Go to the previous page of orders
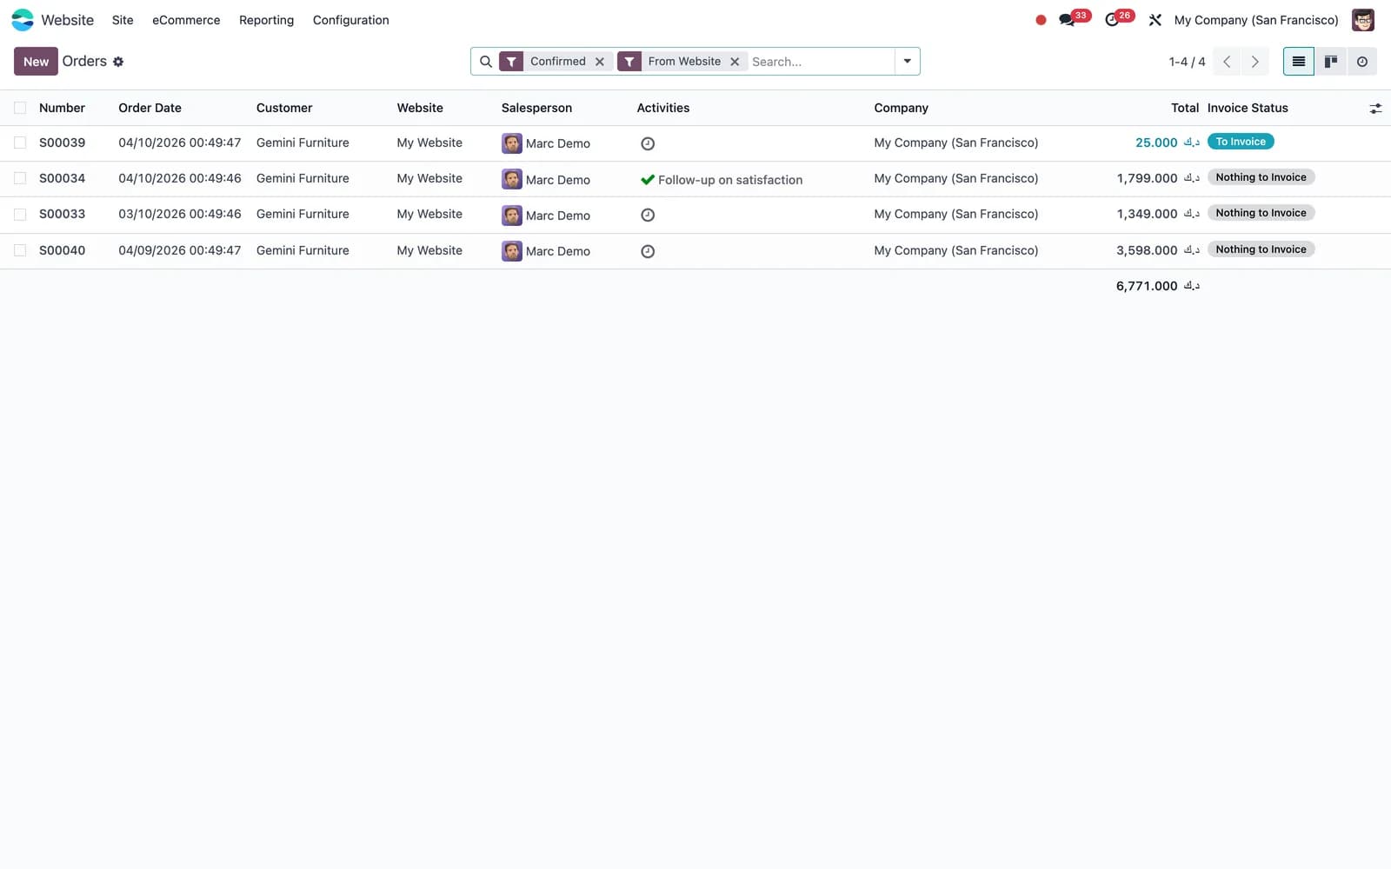This screenshot has height=869, width=1391. [x=1227, y=62]
